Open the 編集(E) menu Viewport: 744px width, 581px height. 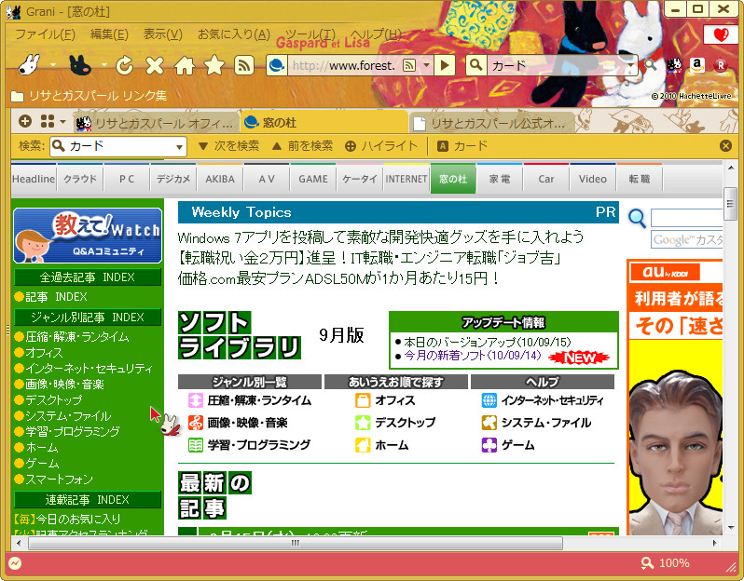[x=109, y=34]
